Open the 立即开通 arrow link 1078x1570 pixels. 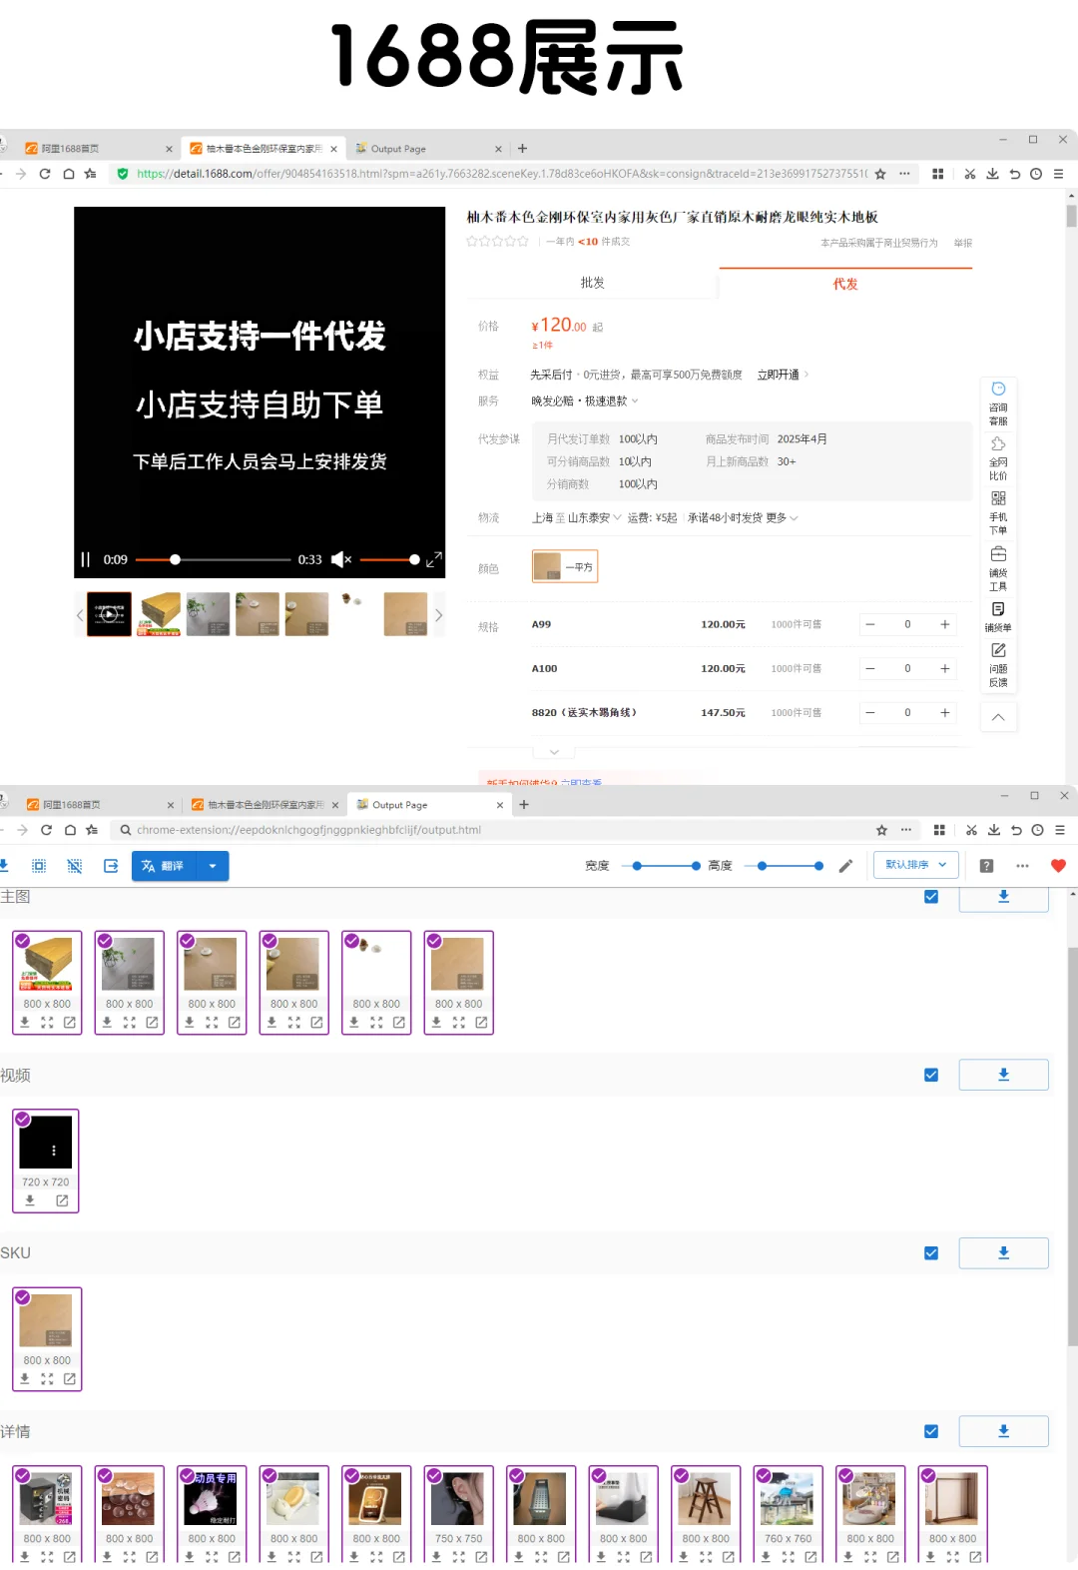[x=784, y=375]
